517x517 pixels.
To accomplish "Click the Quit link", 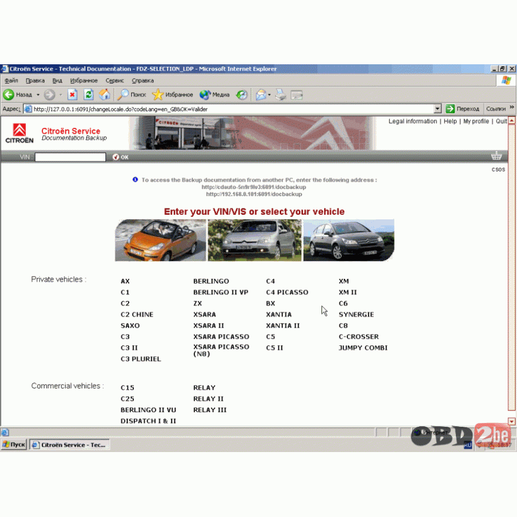I will (501, 121).
